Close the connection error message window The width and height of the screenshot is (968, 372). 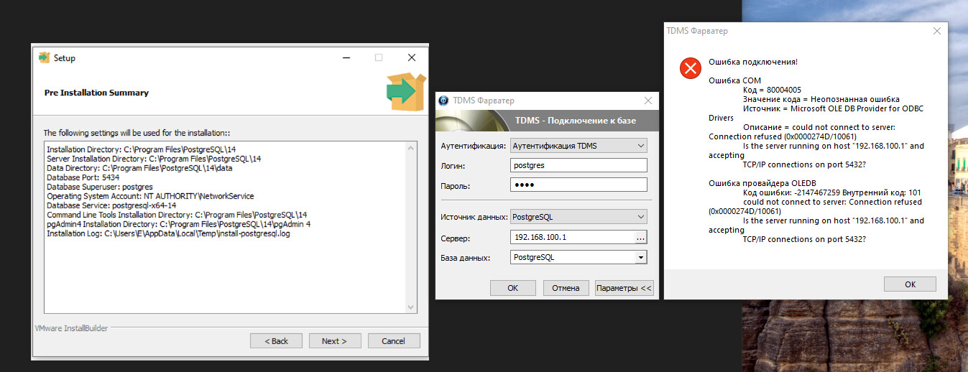coord(936,31)
